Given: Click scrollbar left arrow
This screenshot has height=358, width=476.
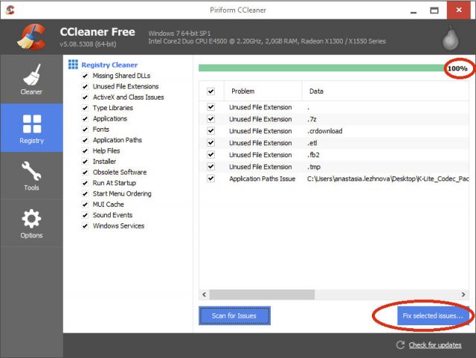Looking at the screenshot, I should click(205, 295).
